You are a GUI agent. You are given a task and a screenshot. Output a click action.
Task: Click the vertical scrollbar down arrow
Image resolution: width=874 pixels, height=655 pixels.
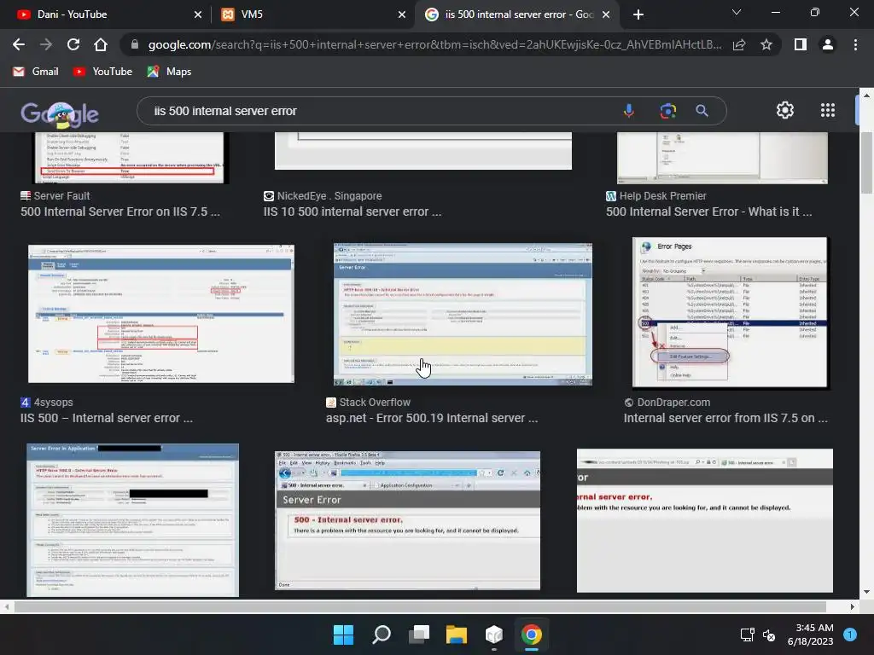[x=867, y=592]
